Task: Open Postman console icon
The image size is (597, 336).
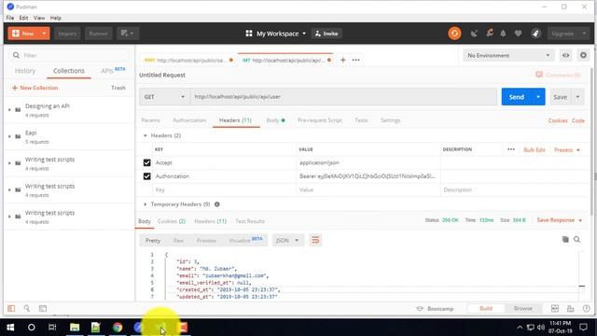Action: click(43, 308)
